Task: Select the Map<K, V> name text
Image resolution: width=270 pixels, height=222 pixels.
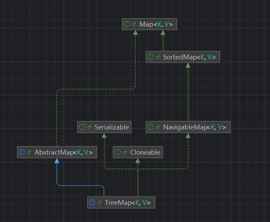Action: 156,24
